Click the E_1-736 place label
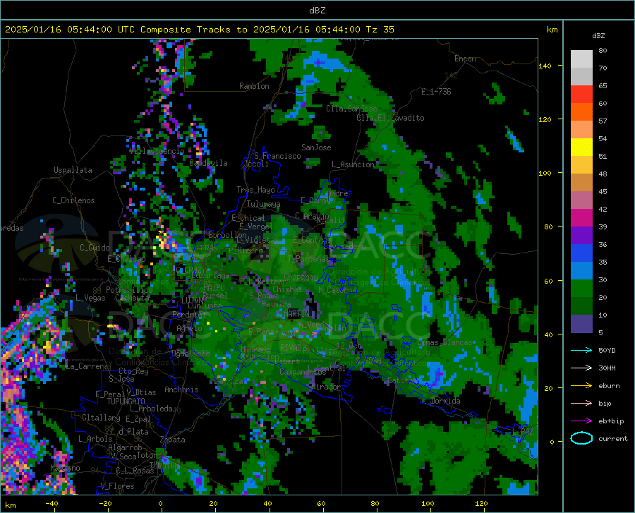The height and width of the screenshot is (513, 635). coord(436,92)
